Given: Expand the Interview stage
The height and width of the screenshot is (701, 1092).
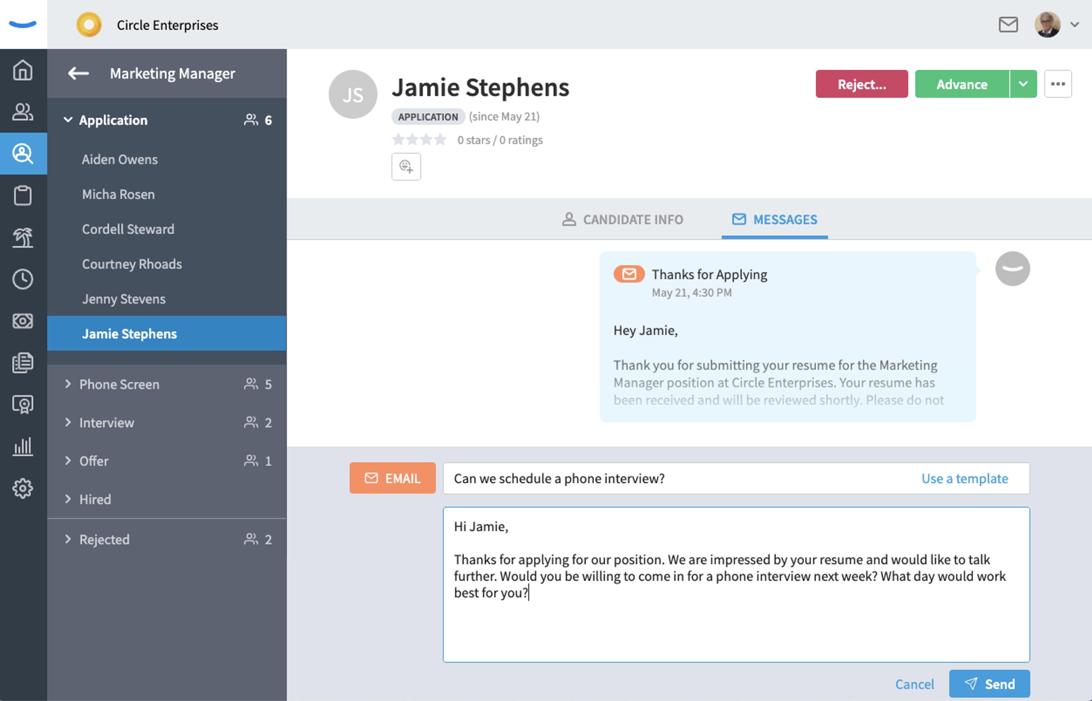Looking at the screenshot, I should [68, 422].
